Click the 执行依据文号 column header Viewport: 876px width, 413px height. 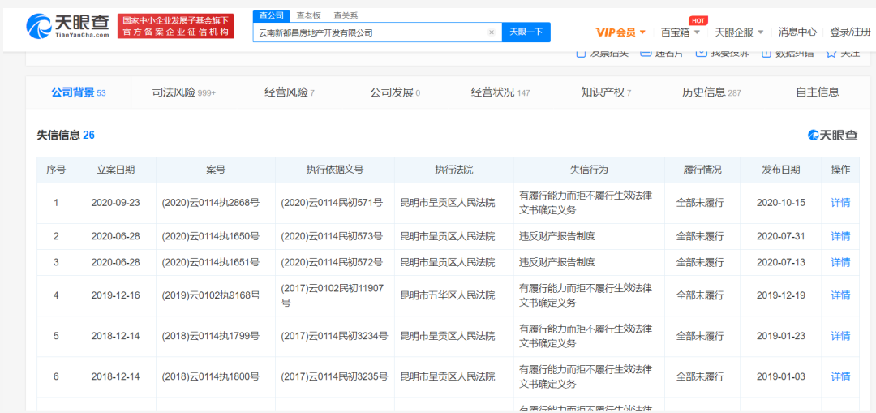point(335,170)
